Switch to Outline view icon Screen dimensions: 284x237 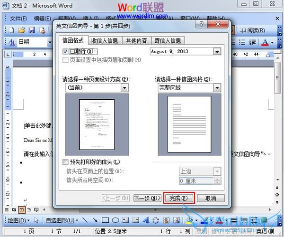[x=29, y=209]
